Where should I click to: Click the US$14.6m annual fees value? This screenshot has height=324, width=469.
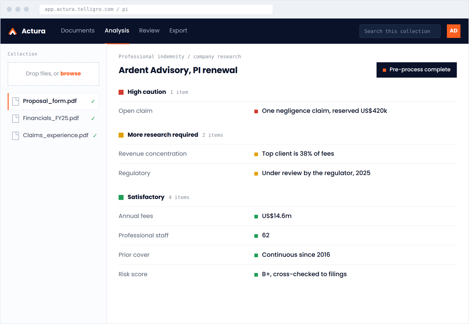pyautogui.click(x=277, y=216)
